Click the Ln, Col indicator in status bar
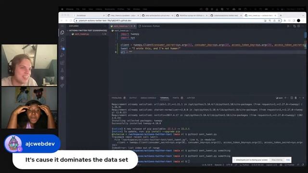The height and width of the screenshot is (173, 308). [207, 165]
